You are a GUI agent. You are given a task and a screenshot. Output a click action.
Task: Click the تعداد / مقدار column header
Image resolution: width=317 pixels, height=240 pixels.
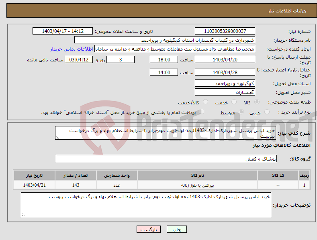pyautogui.click(x=76, y=175)
